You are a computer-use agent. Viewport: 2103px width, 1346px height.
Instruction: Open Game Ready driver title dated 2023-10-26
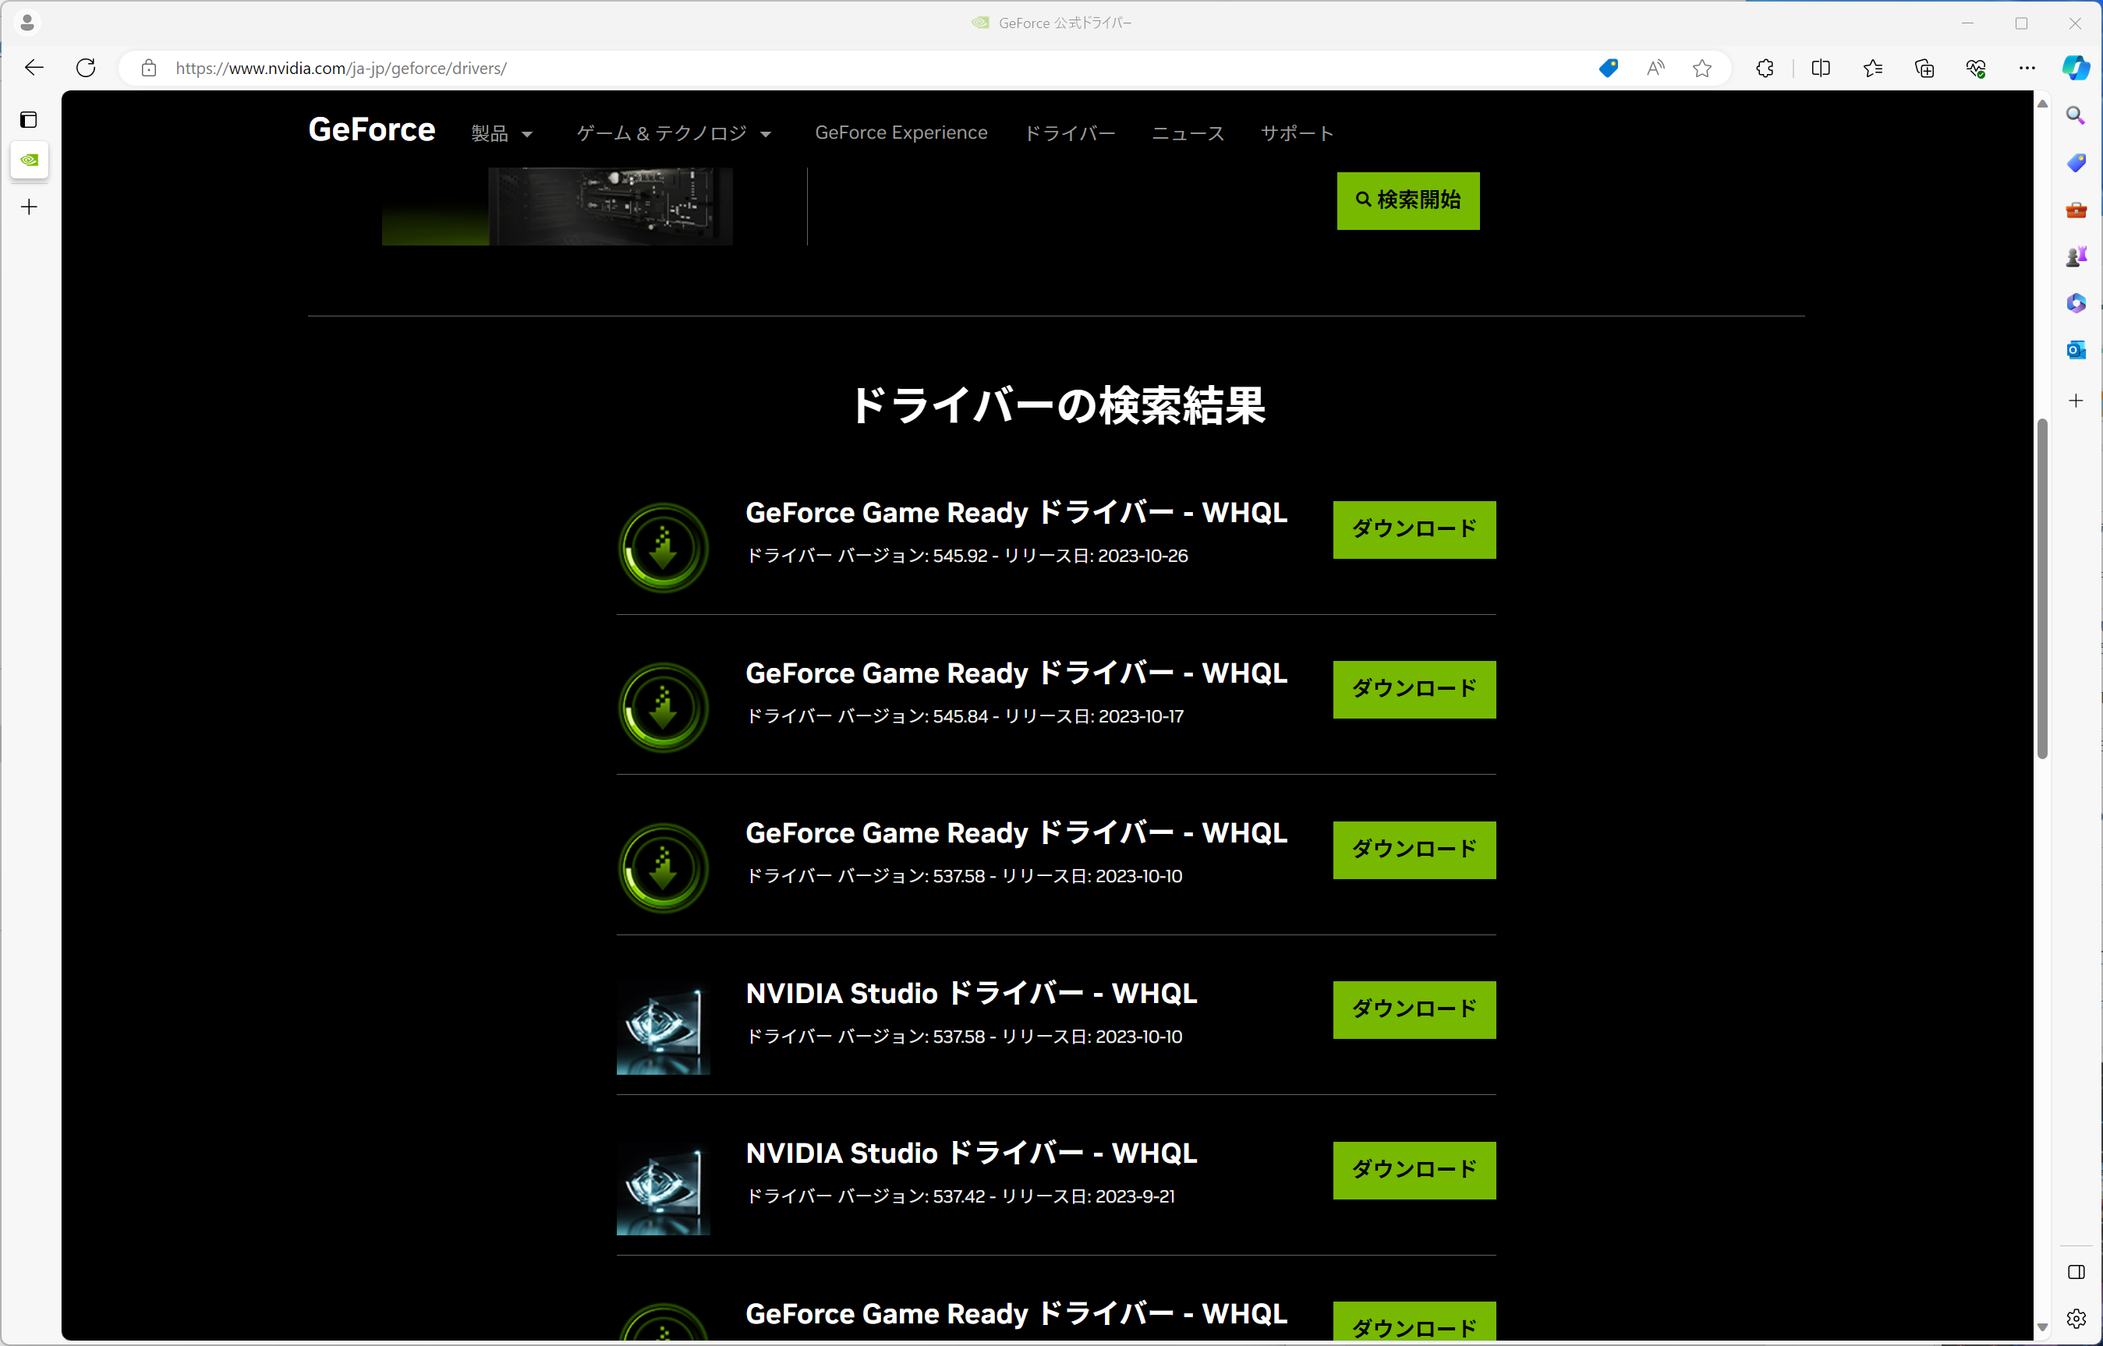tap(1016, 512)
